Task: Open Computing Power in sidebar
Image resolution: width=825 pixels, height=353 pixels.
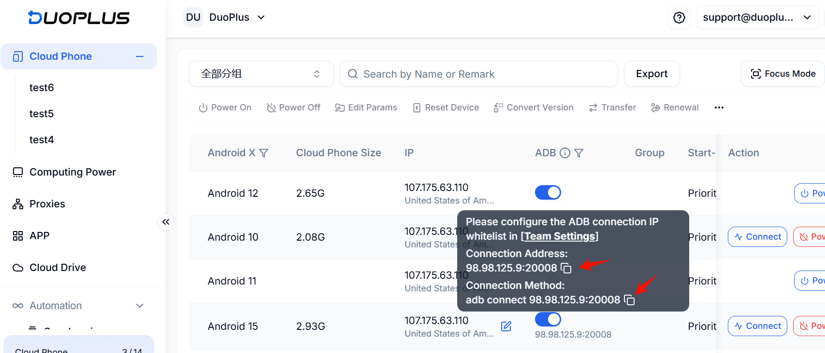Action: [x=72, y=172]
